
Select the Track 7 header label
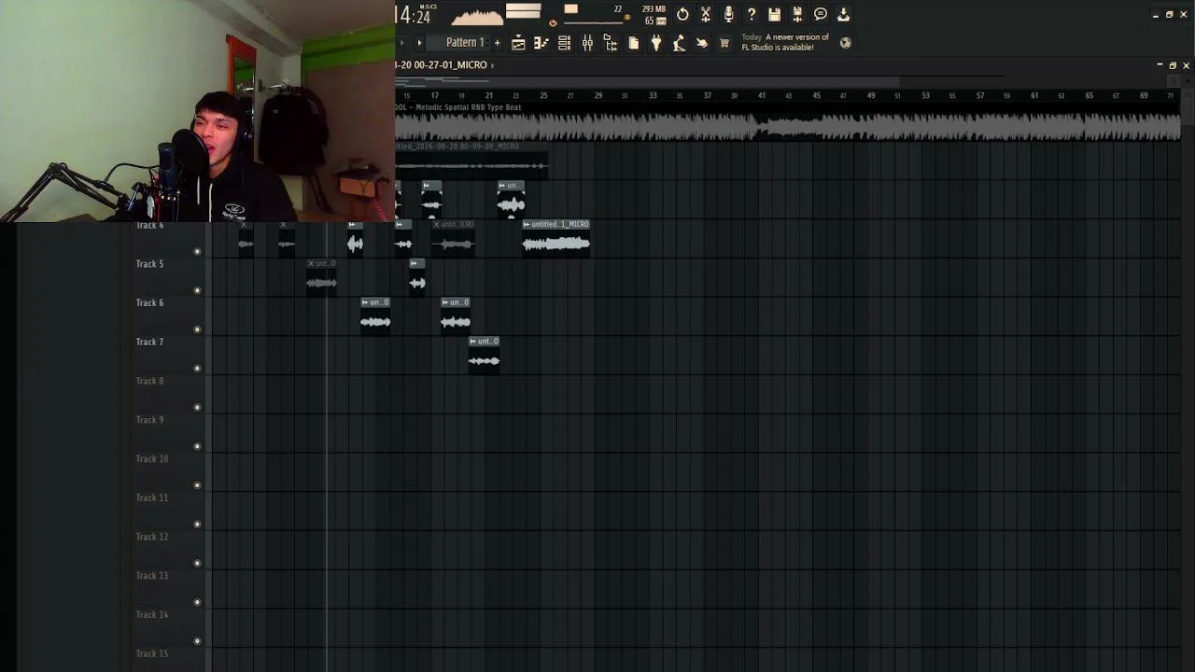(x=149, y=343)
